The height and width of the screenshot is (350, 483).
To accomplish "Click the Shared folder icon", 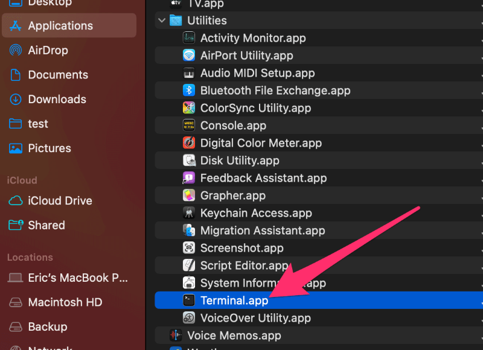I will point(16,225).
